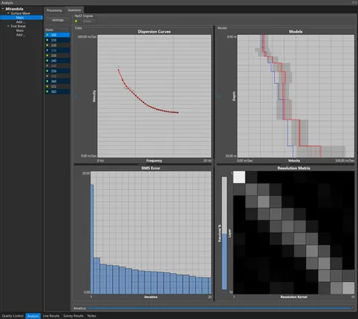Image resolution: width=358 pixels, height=319 pixels.
Task: Click the green NeST Engine status indicator
Action: 76,22
